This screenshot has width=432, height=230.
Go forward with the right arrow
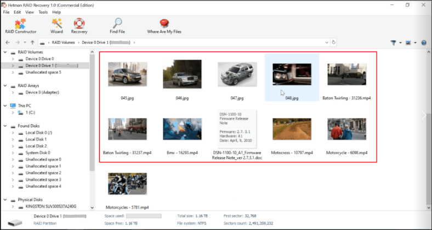click(x=18, y=43)
